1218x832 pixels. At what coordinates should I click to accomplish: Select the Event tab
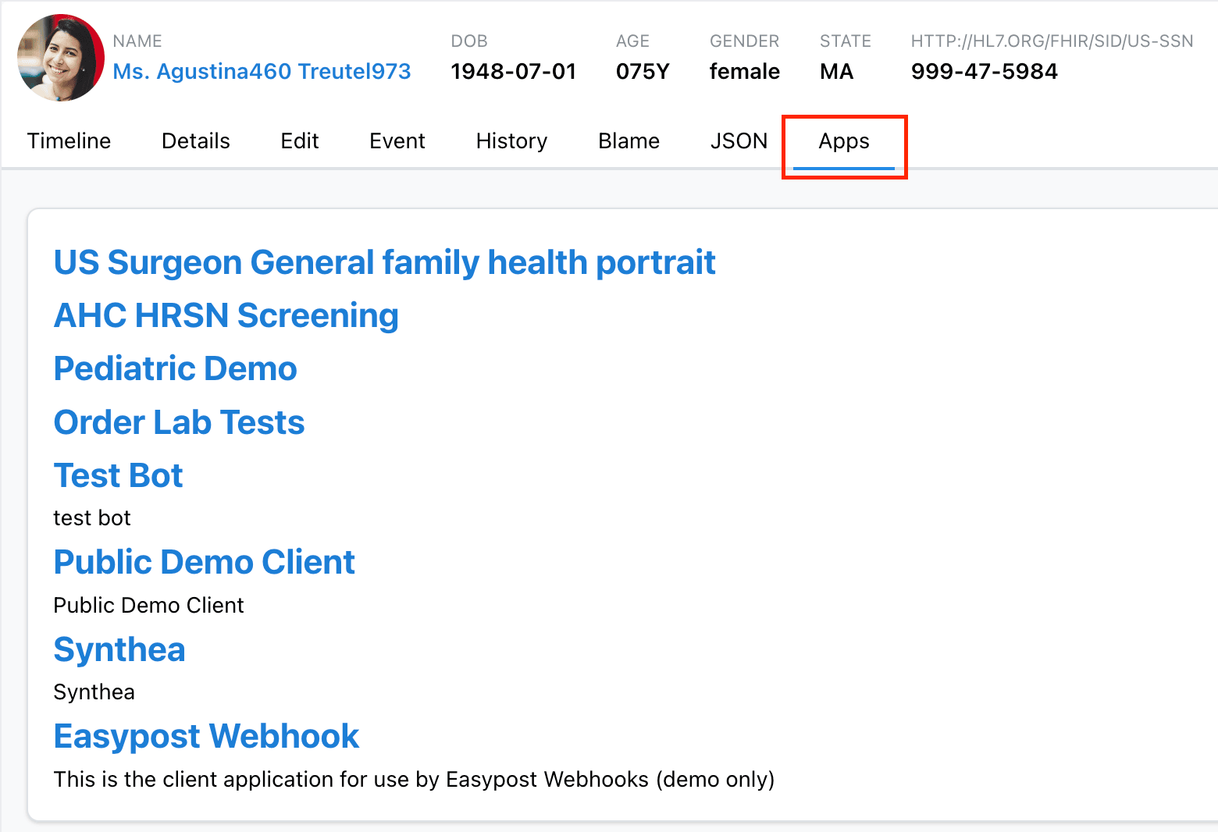pyautogui.click(x=397, y=141)
